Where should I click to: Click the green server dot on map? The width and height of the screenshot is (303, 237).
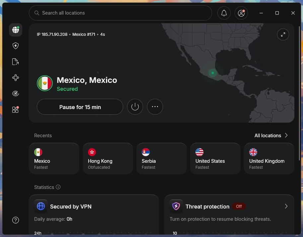coord(212,73)
